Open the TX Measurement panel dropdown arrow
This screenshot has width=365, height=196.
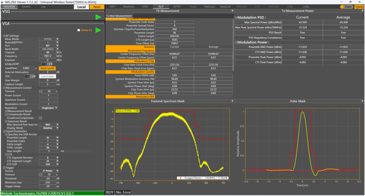(232, 11)
